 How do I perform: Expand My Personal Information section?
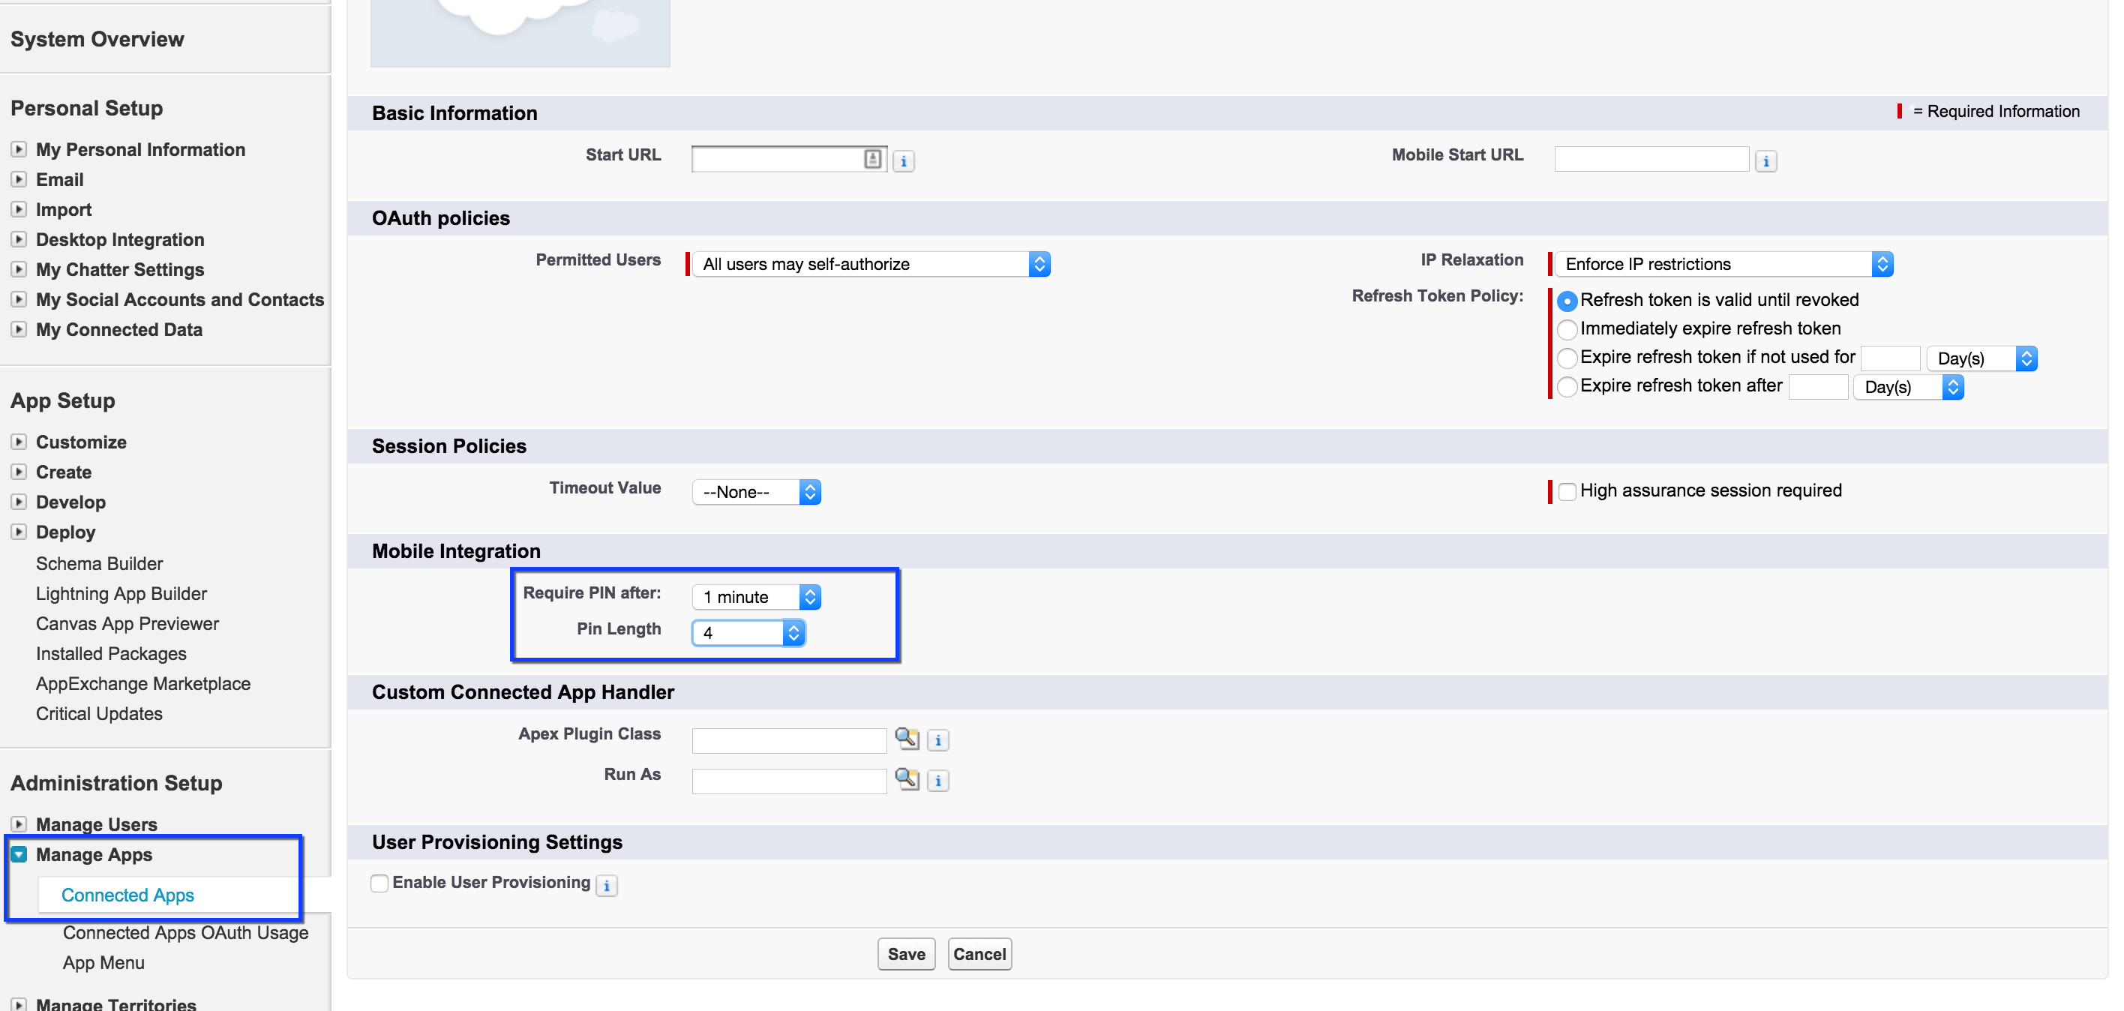[19, 150]
